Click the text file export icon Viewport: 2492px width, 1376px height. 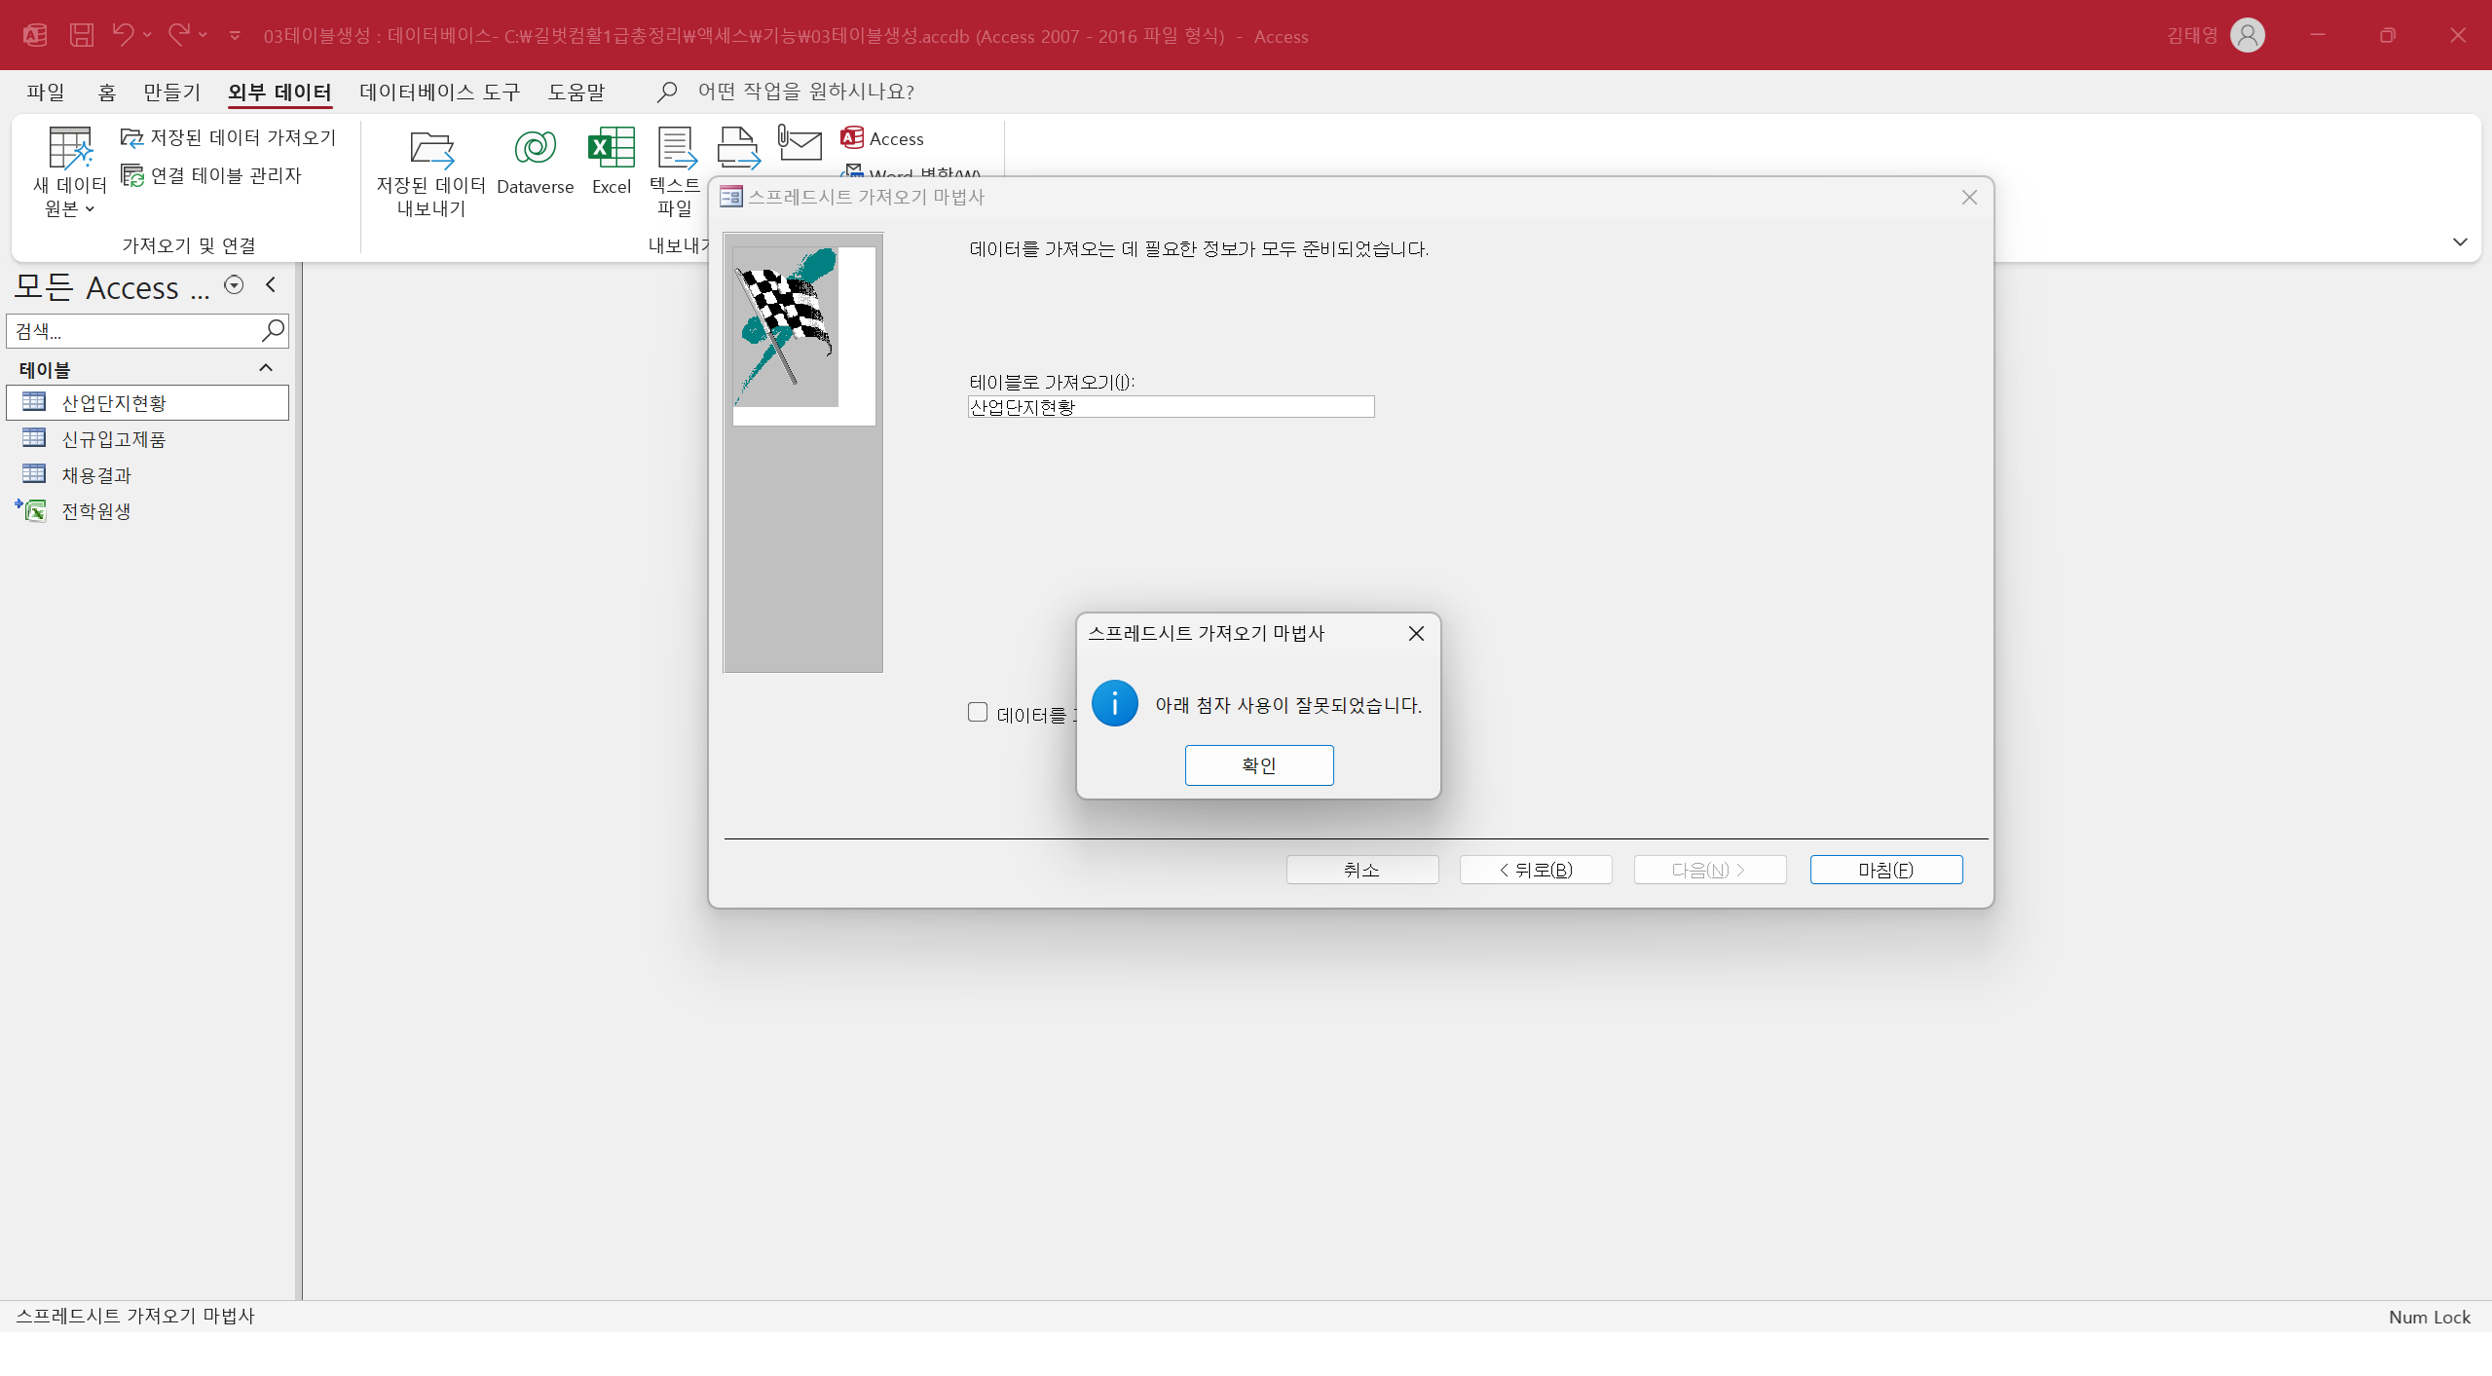coord(676,148)
